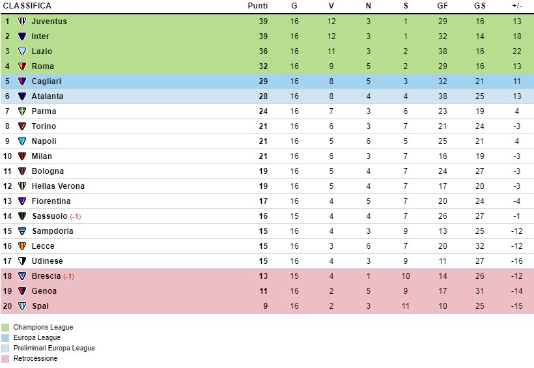Click the Spal team crest icon
534x368 pixels.
pyautogui.click(x=22, y=306)
